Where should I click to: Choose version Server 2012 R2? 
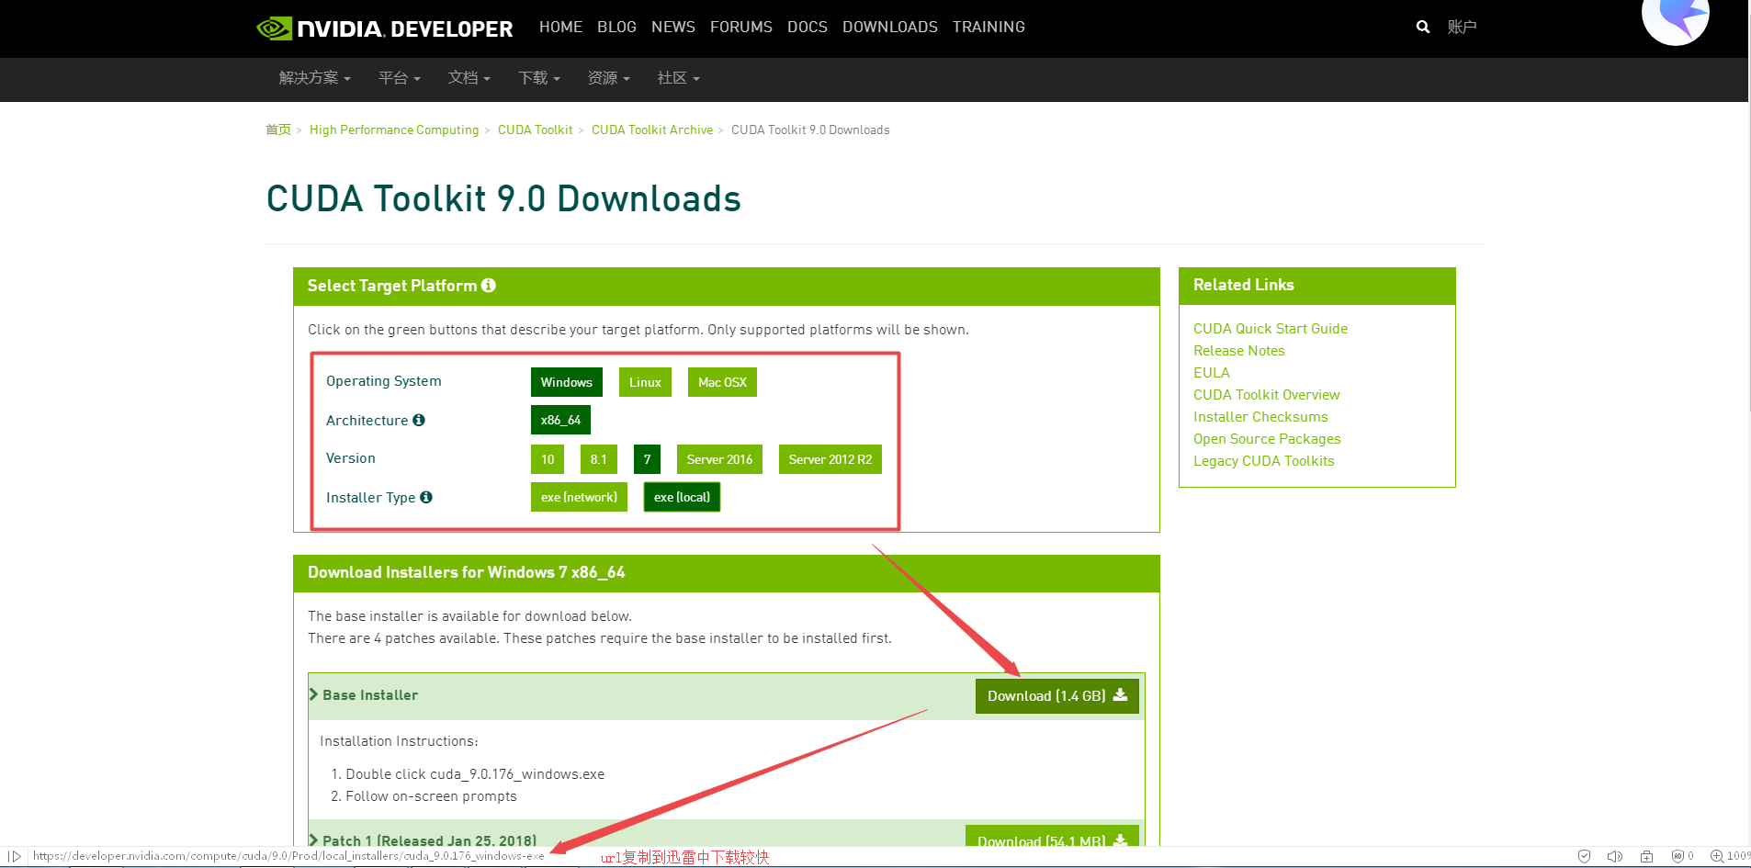(830, 459)
